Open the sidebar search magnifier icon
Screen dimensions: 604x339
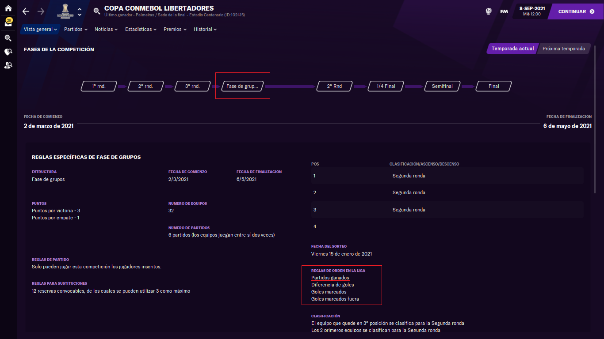point(8,38)
